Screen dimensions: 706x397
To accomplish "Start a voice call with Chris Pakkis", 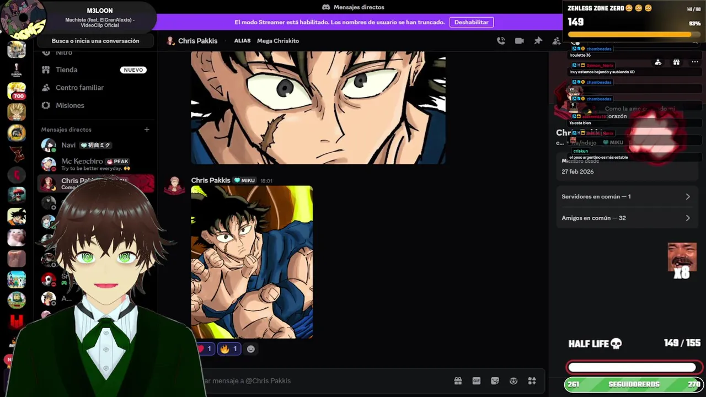I will coord(501,41).
